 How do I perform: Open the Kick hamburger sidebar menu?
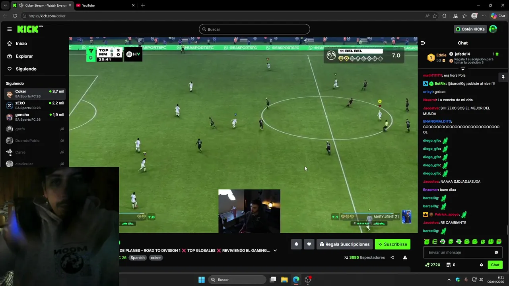[x=9, y=29]
